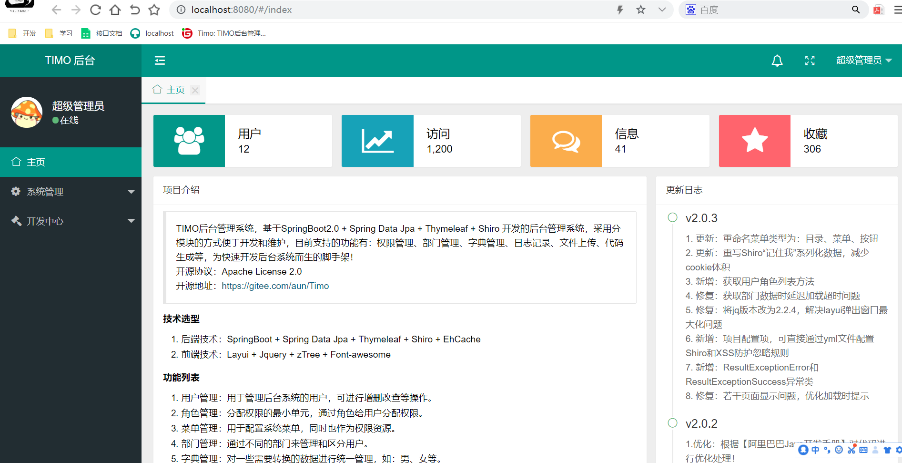Toggle the sidebar collapse icon
Image resolution: width=902 pixels, height=463 pixels.
(160, 60)
